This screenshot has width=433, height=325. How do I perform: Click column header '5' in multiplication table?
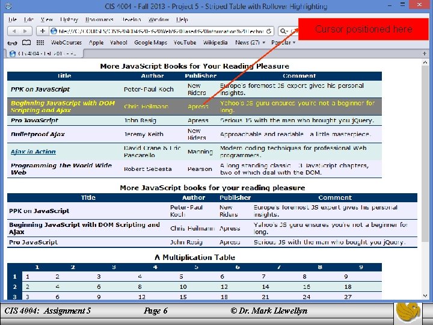coord(196,267)
